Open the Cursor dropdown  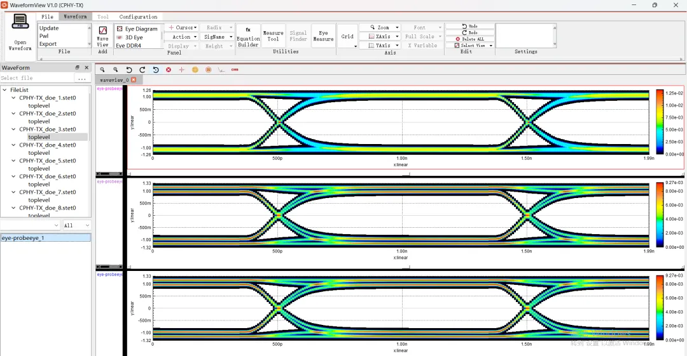click(x=183, y=27)
